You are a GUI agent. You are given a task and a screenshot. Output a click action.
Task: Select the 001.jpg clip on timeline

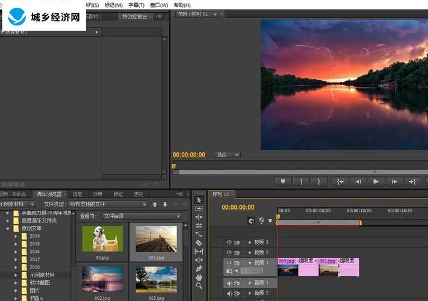[339, 267]
